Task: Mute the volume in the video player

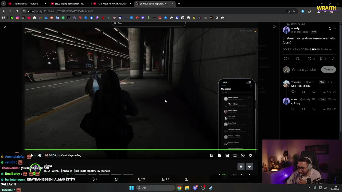Action: coord(40,155)
